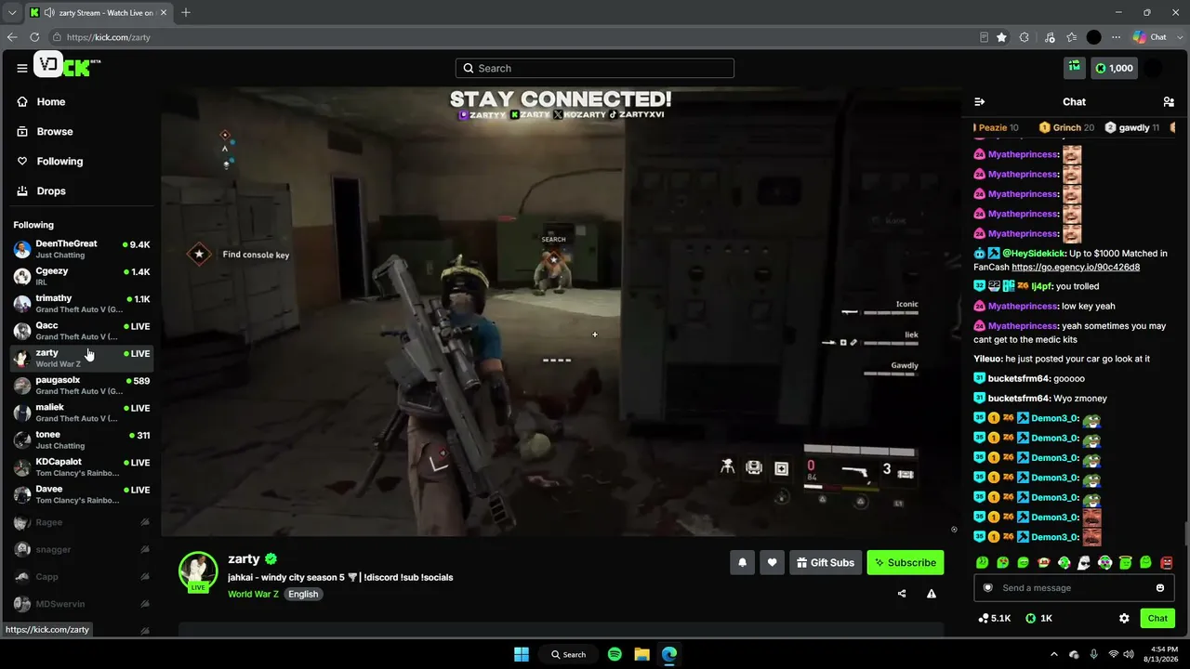
Task: Click the English language tag
Action: pos(303,594)
